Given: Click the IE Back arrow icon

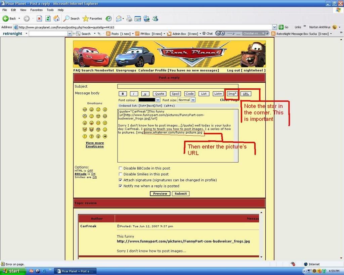Looking at the screenshot, I should click(x=6, y=18).
